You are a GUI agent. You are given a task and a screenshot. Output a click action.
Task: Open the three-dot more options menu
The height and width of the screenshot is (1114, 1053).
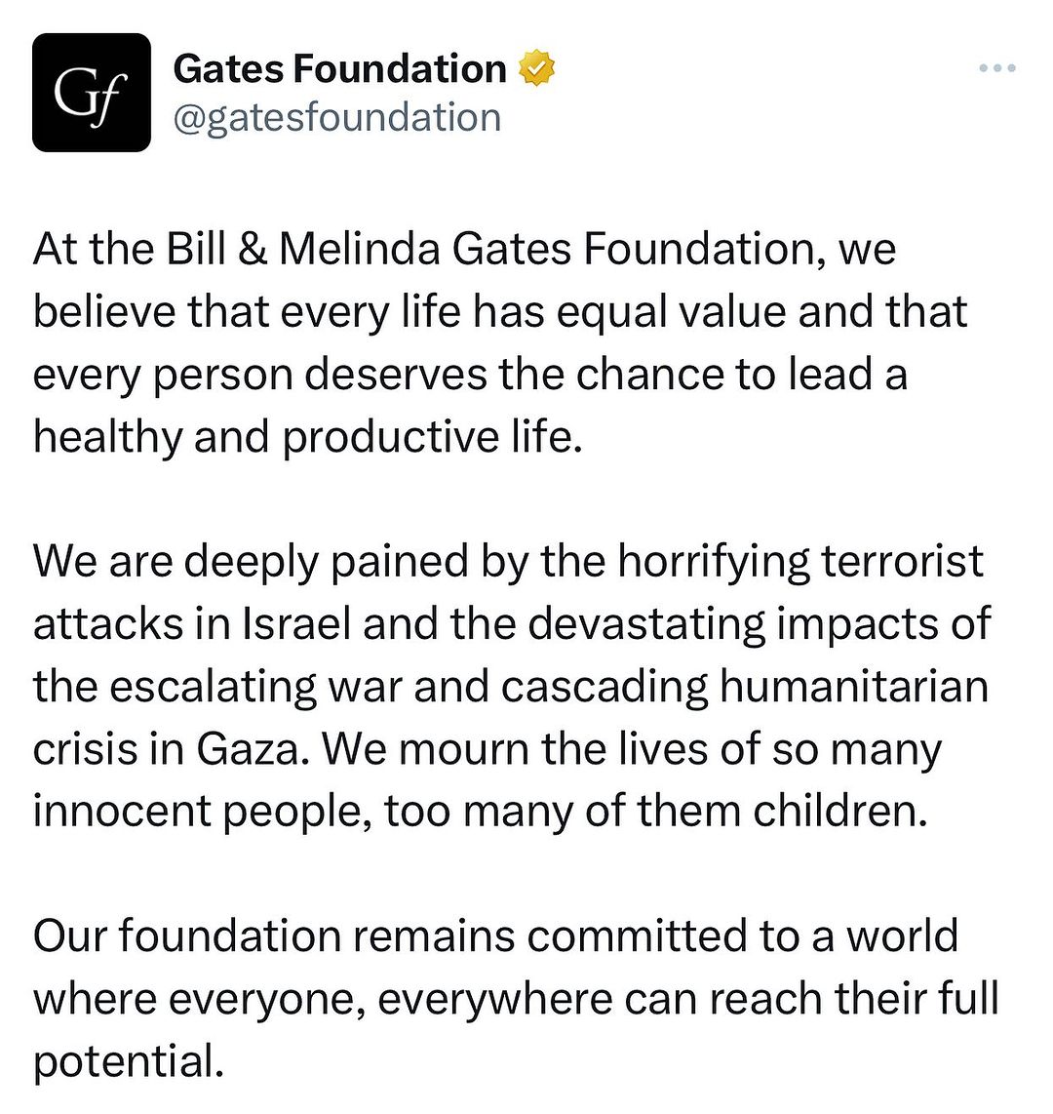996,68
